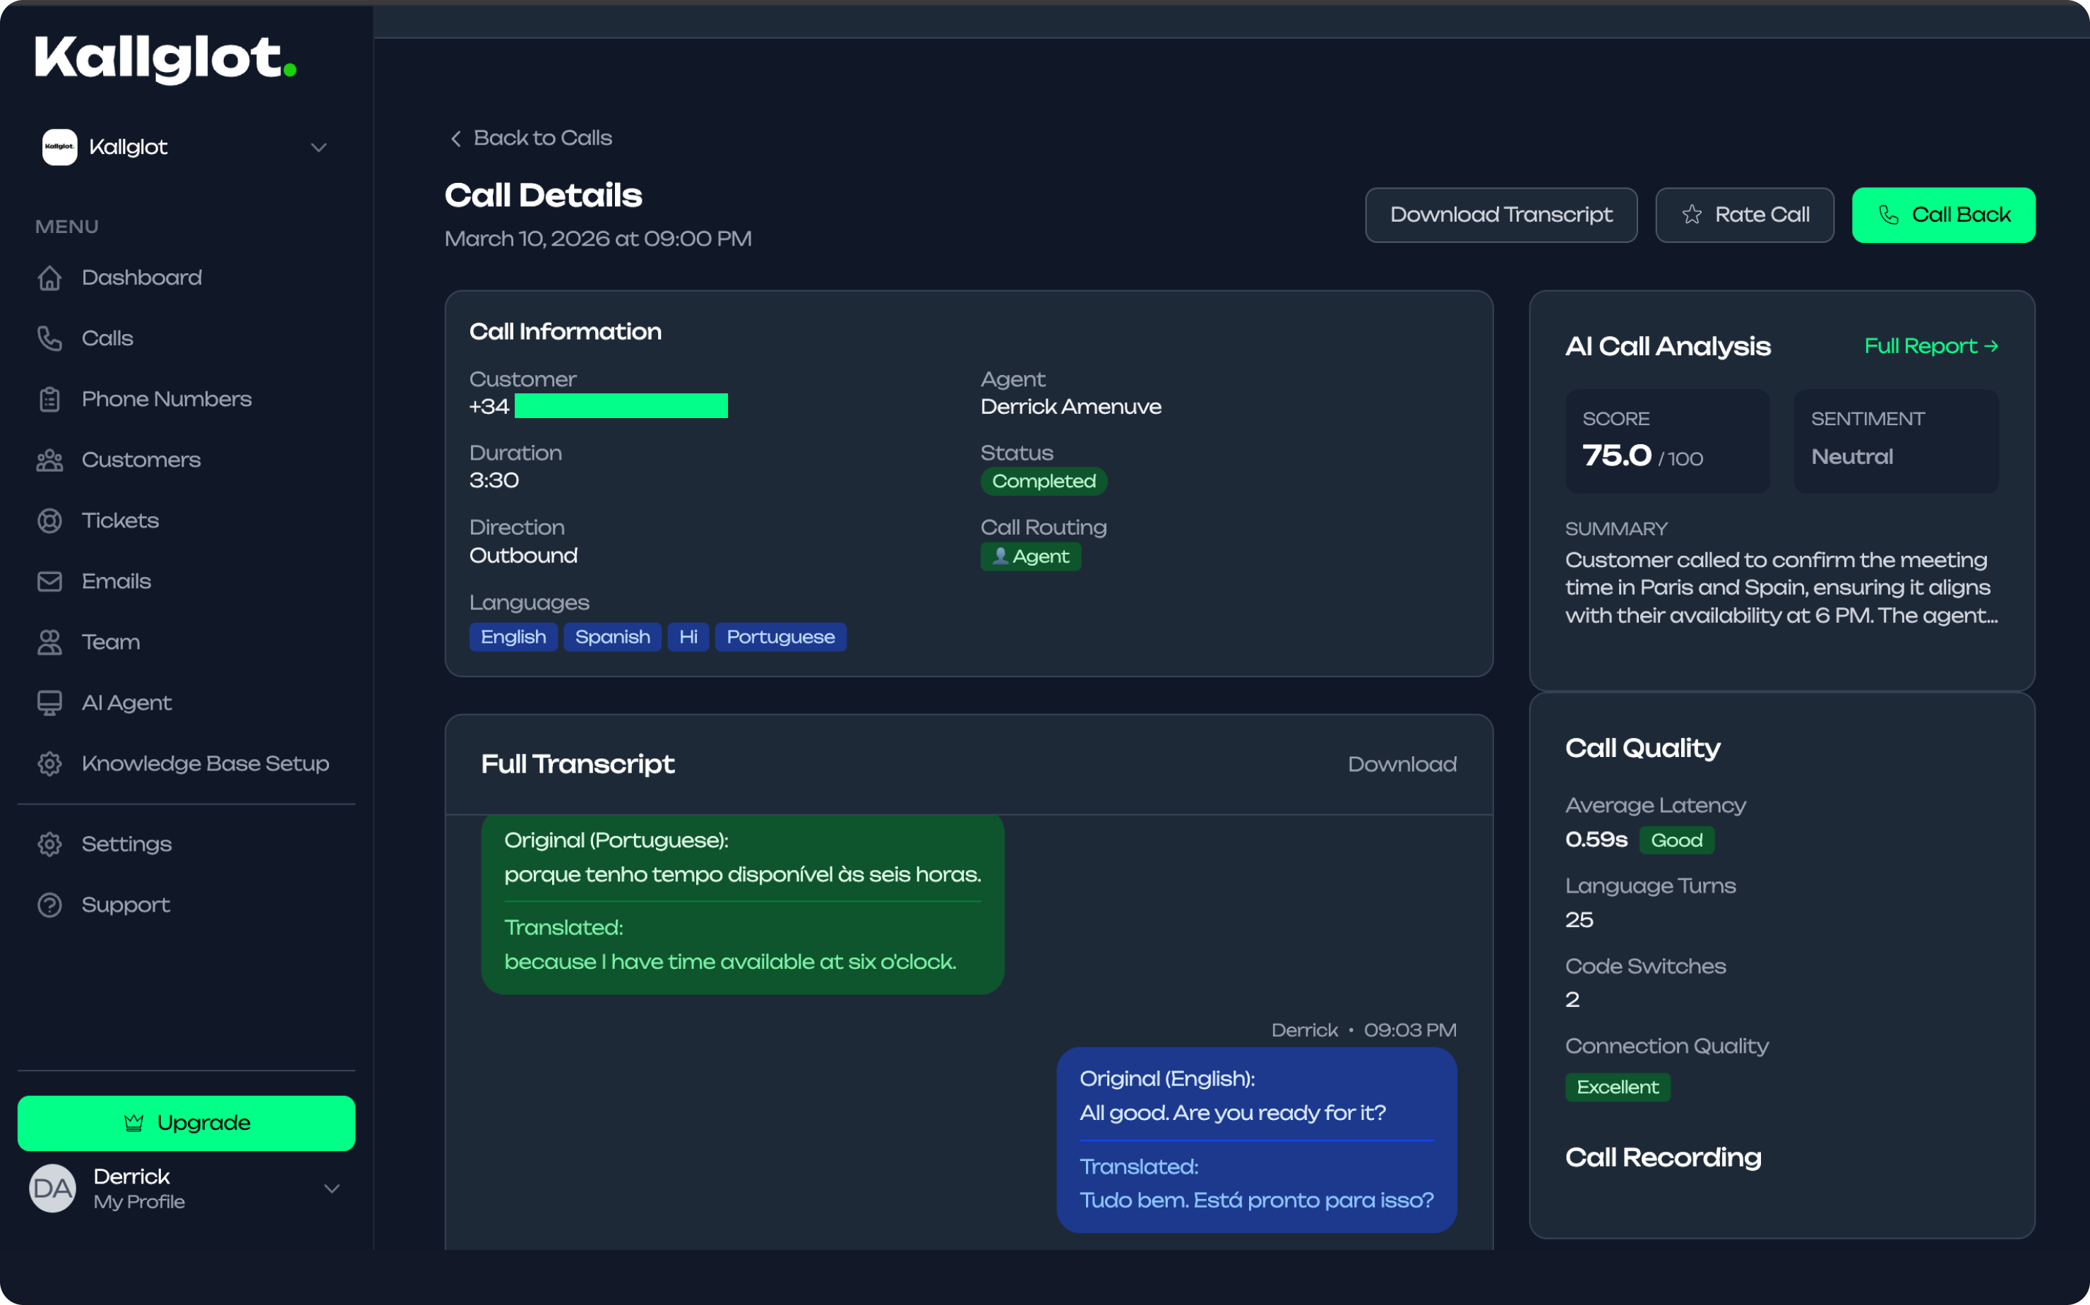Click the Portuguese language badge
2090x1305 pixels.
tap(780, 636)
